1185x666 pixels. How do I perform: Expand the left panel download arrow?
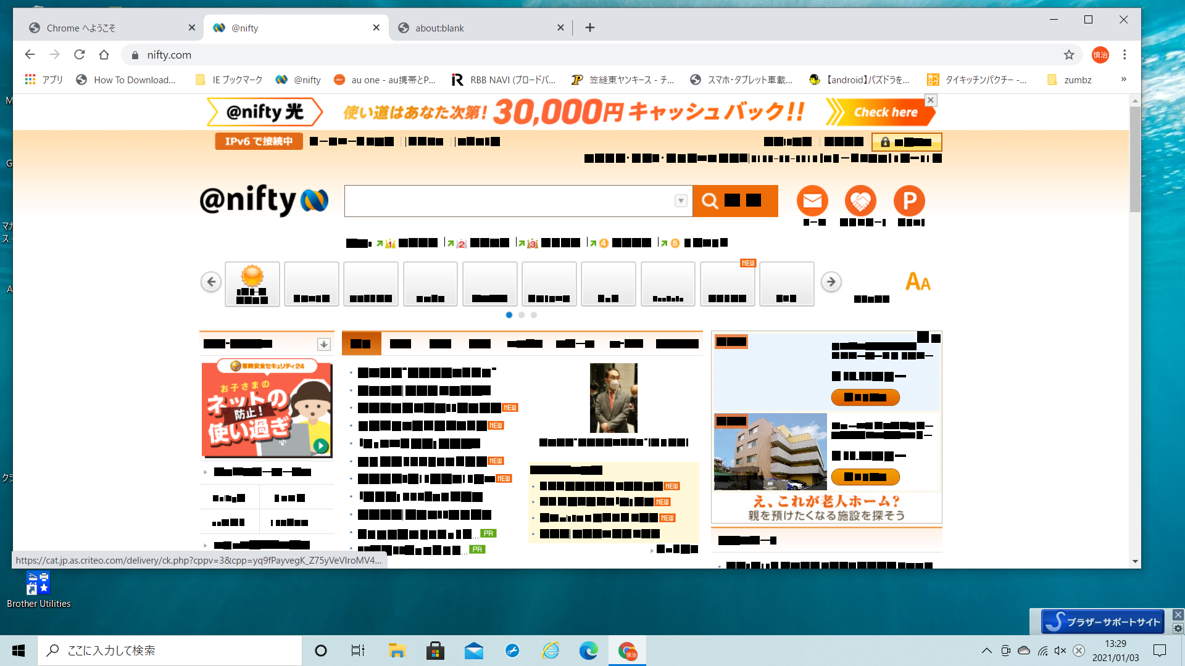pyautogui.click(x=323, y=344)
